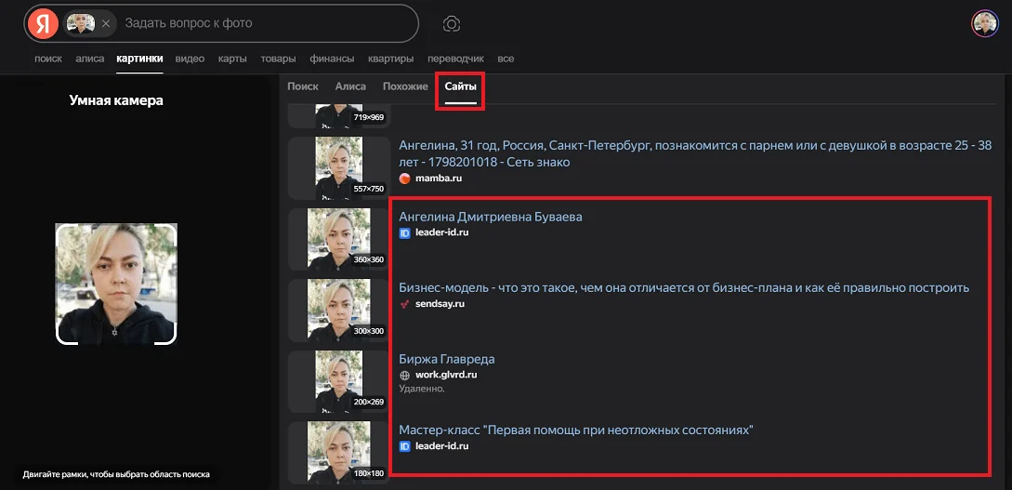
Task: Switch to the "видео" navigation tab
Action: coord(190,59)
